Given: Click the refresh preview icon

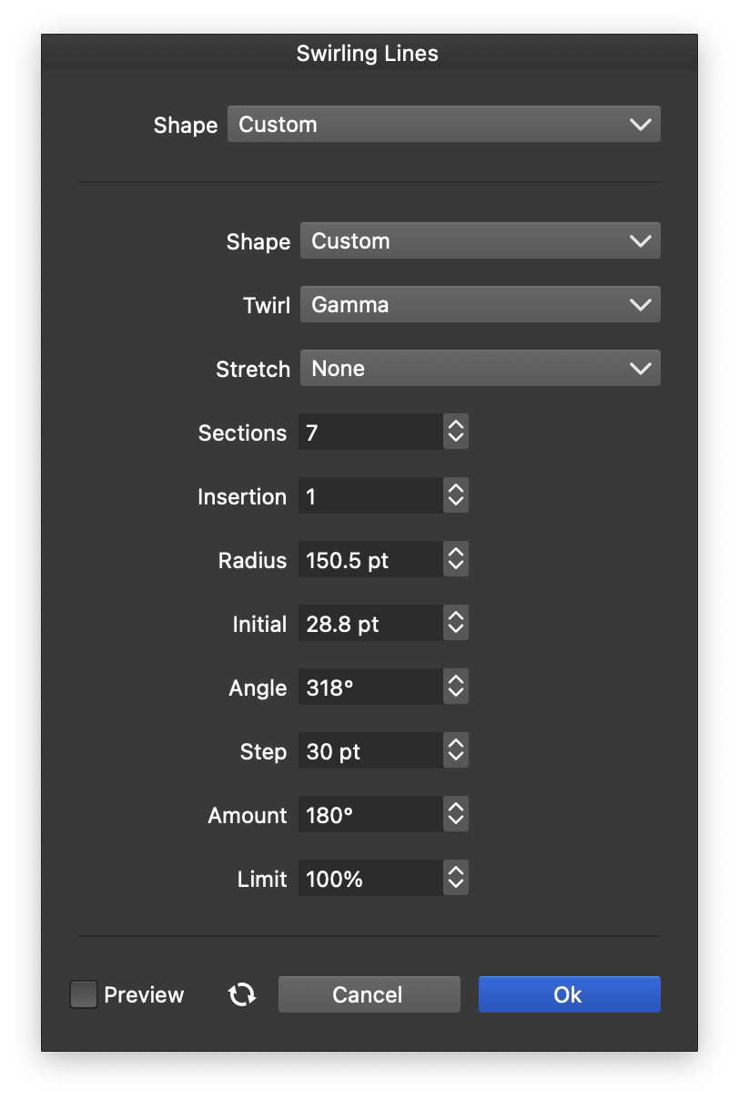Looking at the screenshot, I should (x=242, y=994).
